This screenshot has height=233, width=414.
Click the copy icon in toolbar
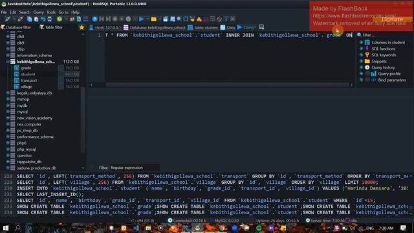pyautogui.click(x=29, y=19)
